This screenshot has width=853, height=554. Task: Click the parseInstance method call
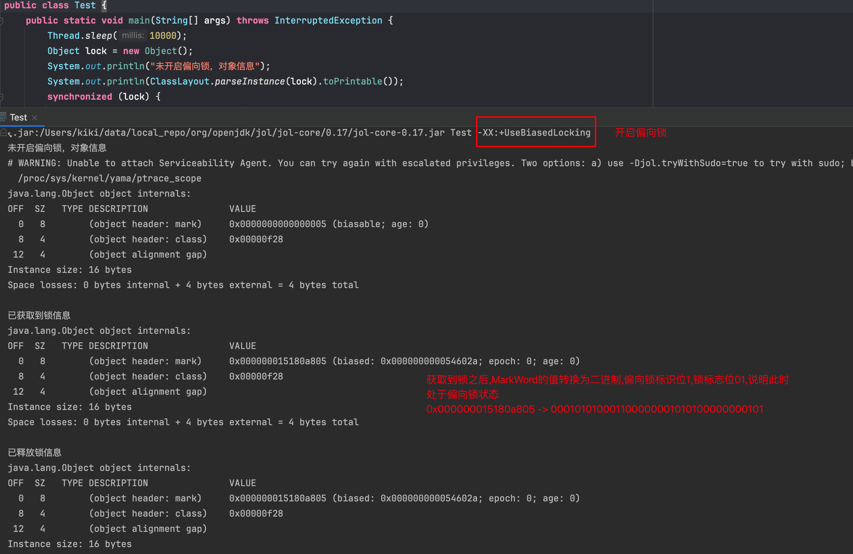249,81
